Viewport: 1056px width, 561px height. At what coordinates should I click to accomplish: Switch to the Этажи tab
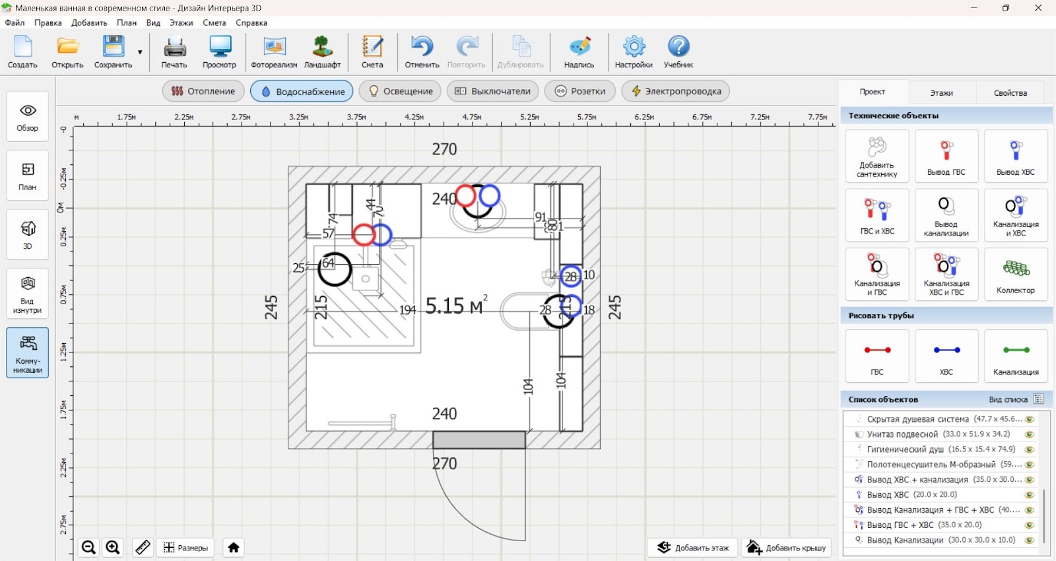pyautogui.click(x=941, y=92)
